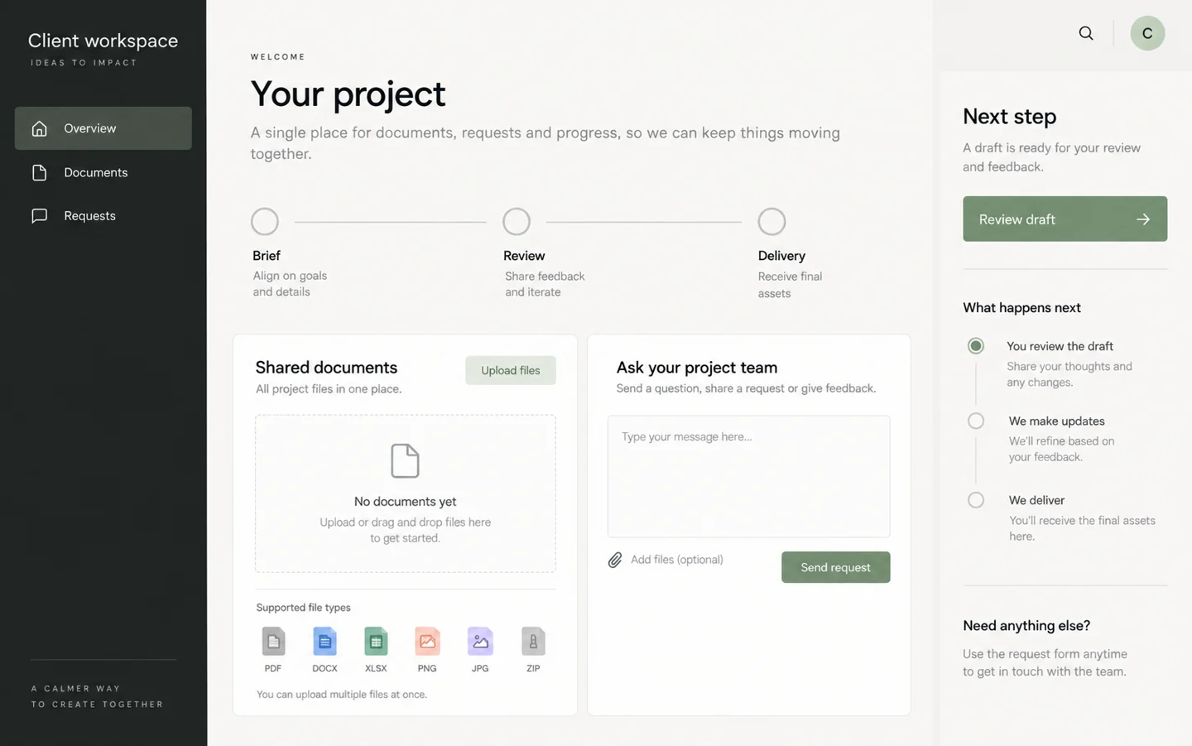Image resolution: width=1192 pixels, height=746 pixels.
Task: Click the DOCX file type icon
Action: 324,641
